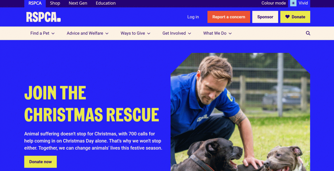The height and width of the screenshot is (171, 334).
Task: Click the Log in link
Action: pos(193,17)
